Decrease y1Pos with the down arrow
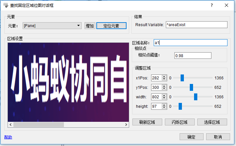Image resolution: width=236 pixels, height=146 pixels. pyautogui.click(x=164, y=89)
